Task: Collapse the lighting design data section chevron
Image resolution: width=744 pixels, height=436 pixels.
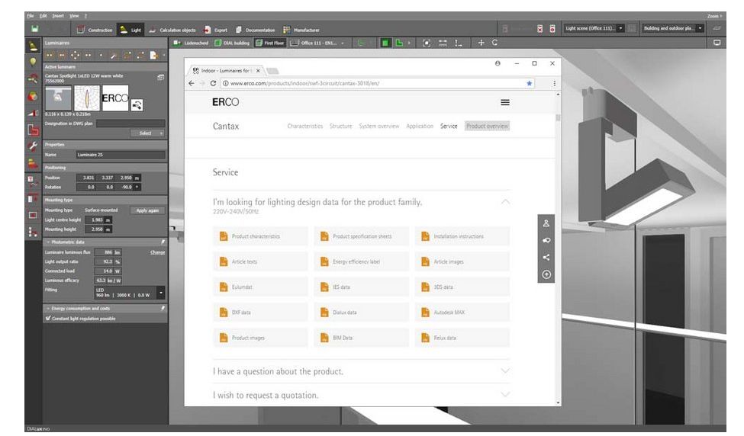Action: (x=505, y=202)
